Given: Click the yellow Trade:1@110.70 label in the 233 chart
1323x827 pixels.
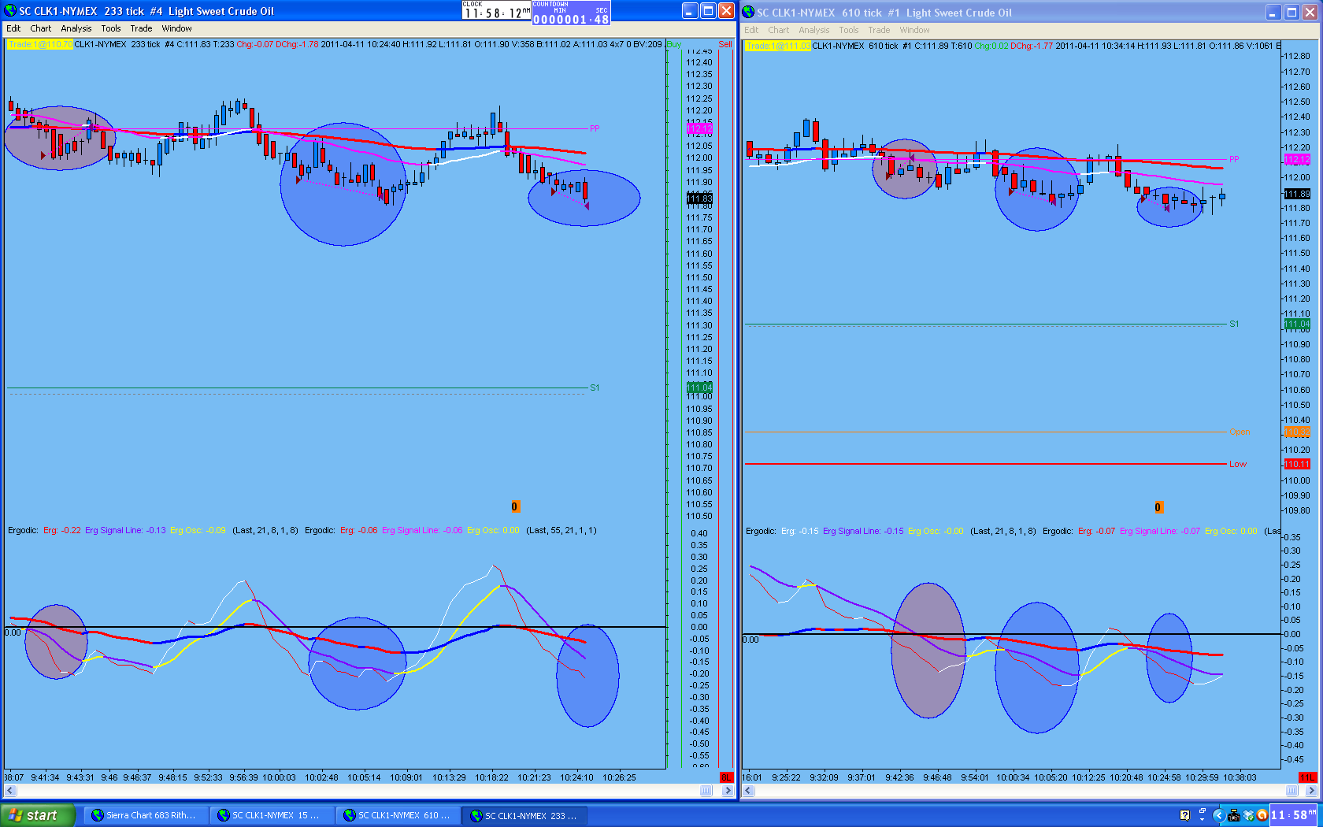Looking at the screenshot, I should pyautogui.click(x=40, y=44).
